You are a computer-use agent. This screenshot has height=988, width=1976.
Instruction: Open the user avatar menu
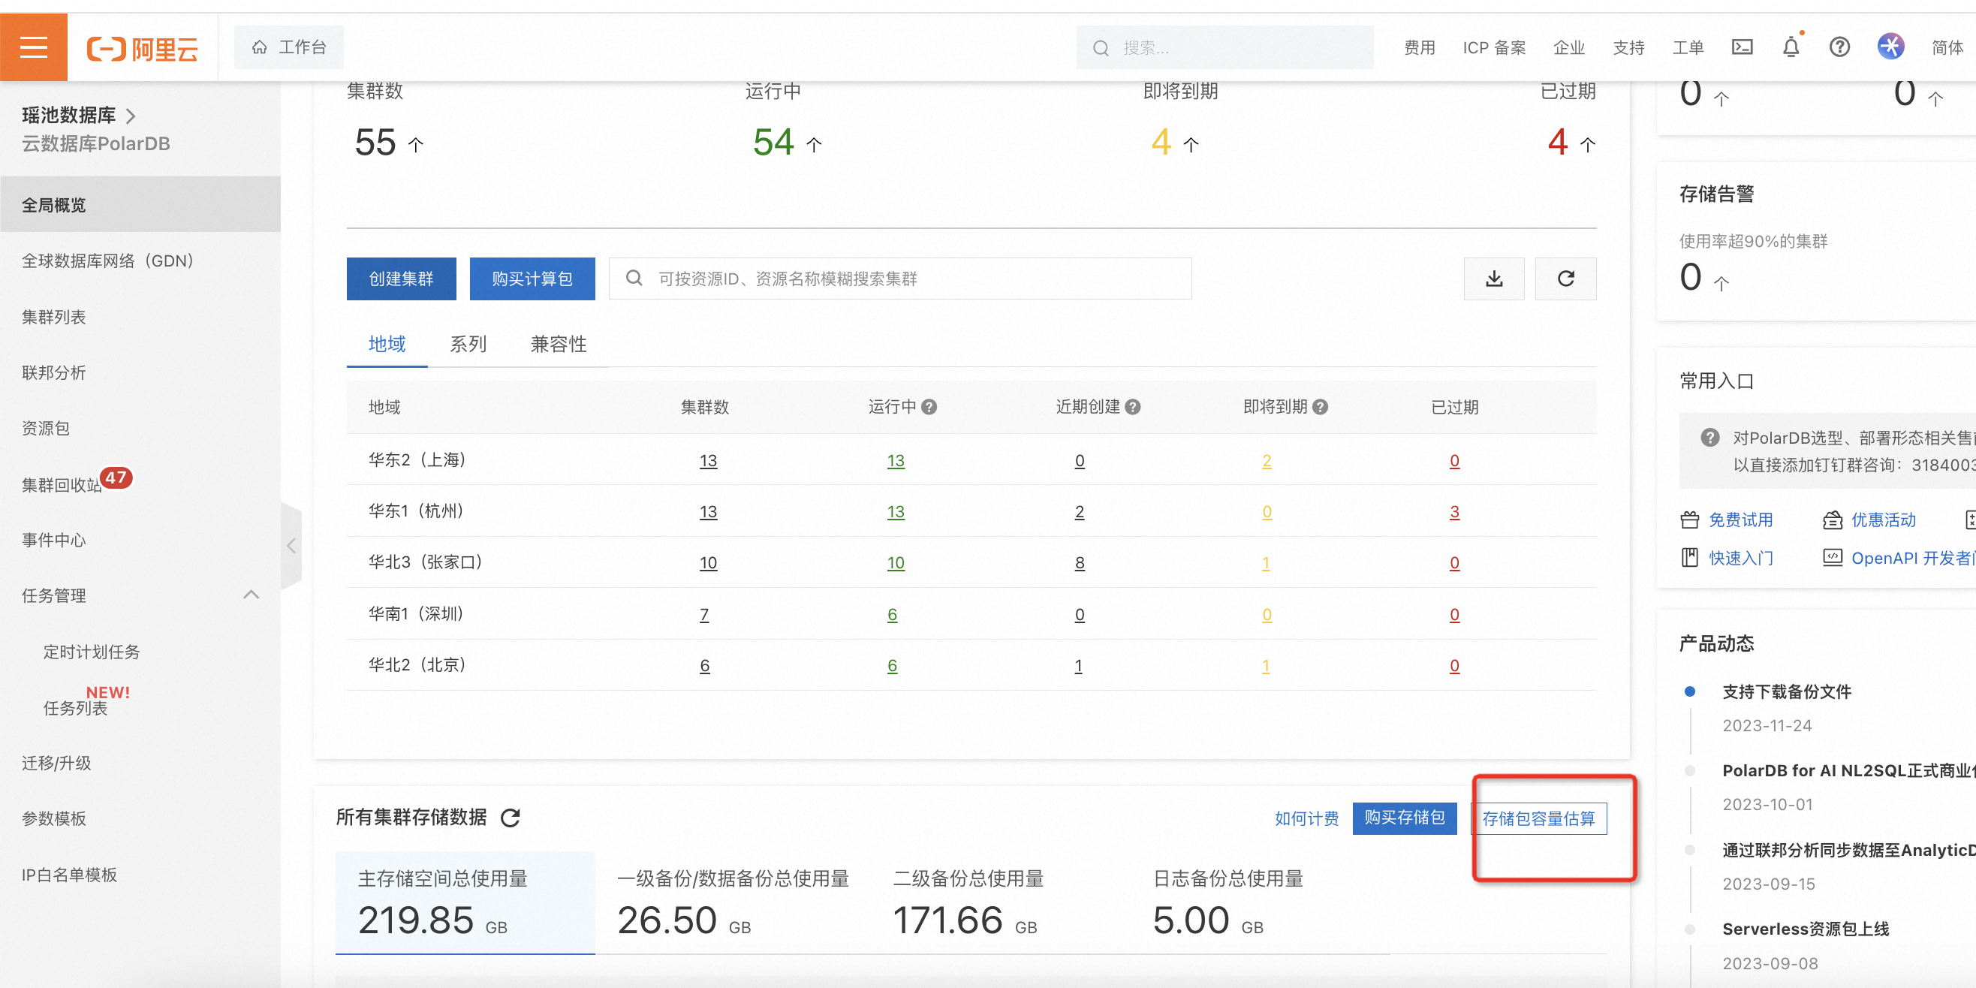coord(1891,47)
